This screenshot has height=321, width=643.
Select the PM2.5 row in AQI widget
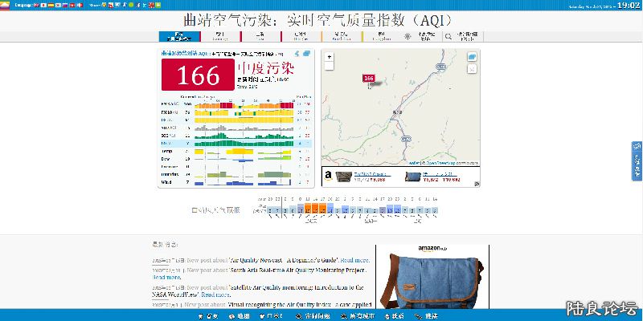coord(236,105)
